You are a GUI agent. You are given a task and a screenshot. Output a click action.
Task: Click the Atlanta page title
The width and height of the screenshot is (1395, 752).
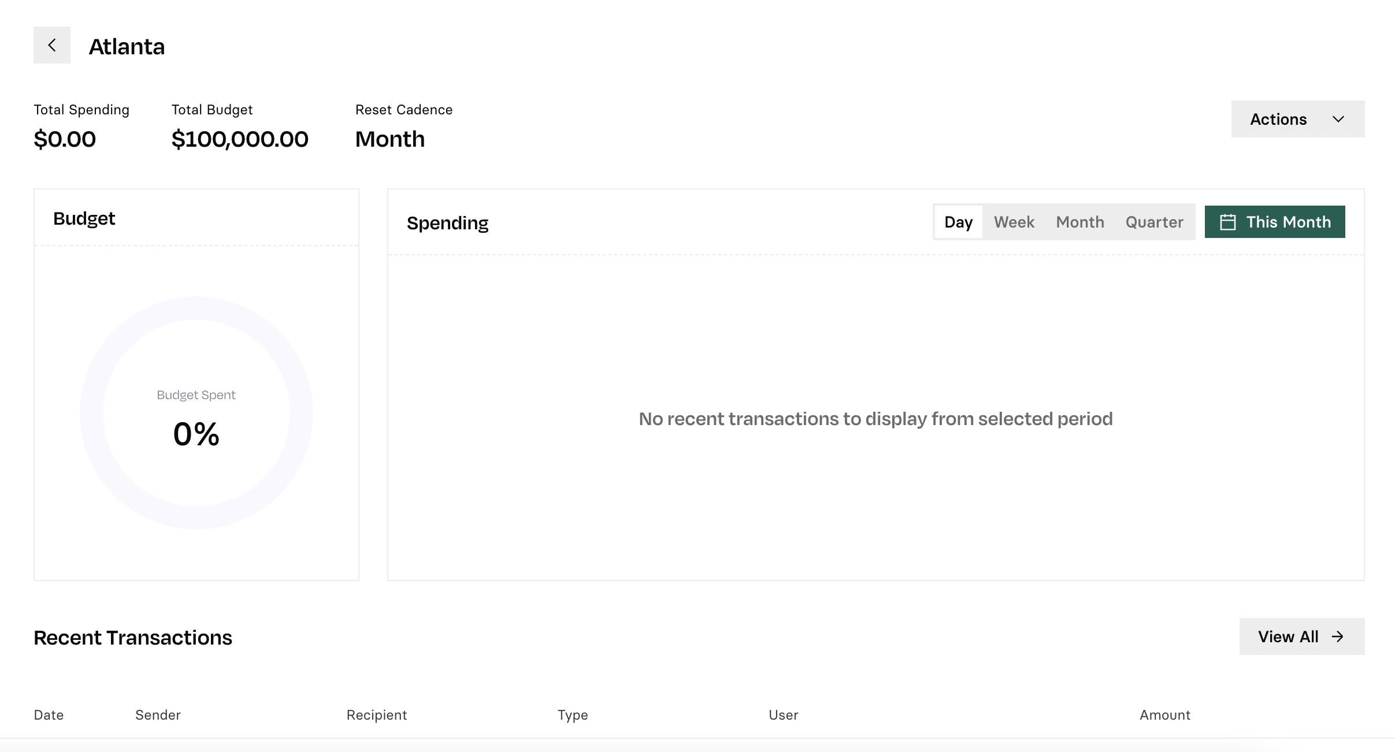click(x=127, y=46)
